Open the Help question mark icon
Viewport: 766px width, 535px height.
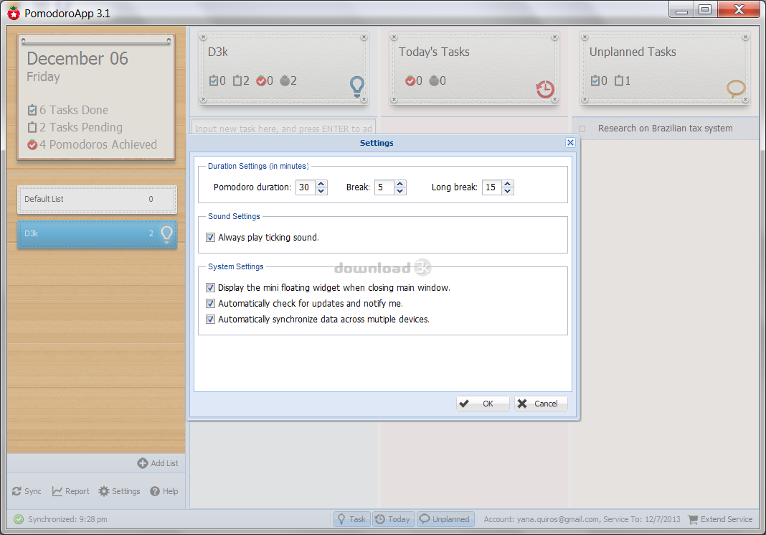[155, 491]
